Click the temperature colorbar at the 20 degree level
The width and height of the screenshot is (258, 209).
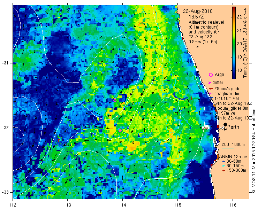pyautogui.click(x=234, y=44)
